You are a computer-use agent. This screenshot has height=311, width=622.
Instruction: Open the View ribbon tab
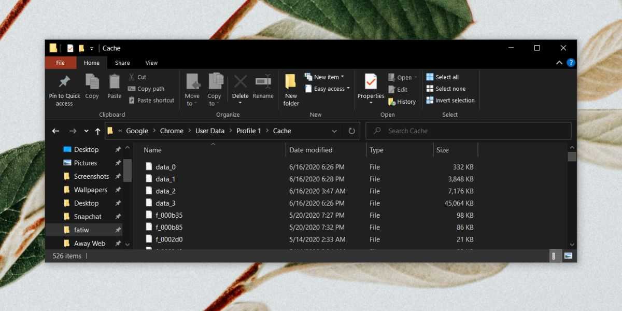point(151,63)
